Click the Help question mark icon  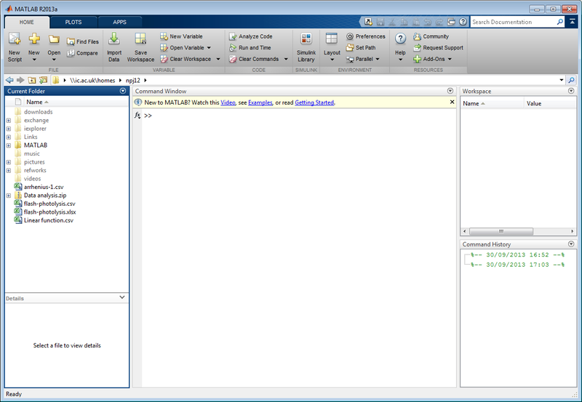pyautogui.click(x=400, y=39)
